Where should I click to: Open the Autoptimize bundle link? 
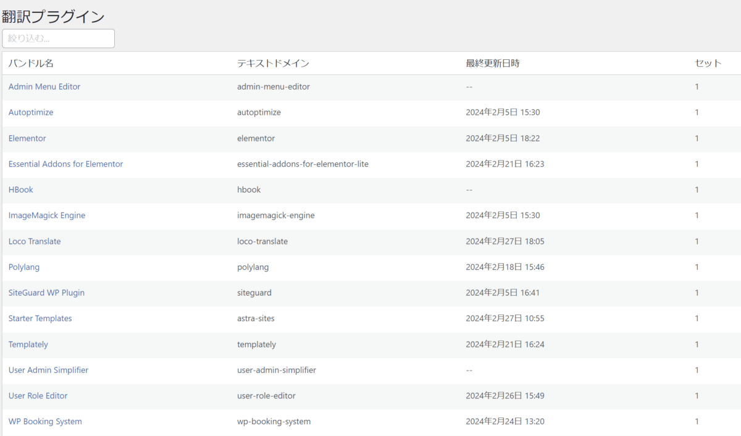tap(31, 112)
